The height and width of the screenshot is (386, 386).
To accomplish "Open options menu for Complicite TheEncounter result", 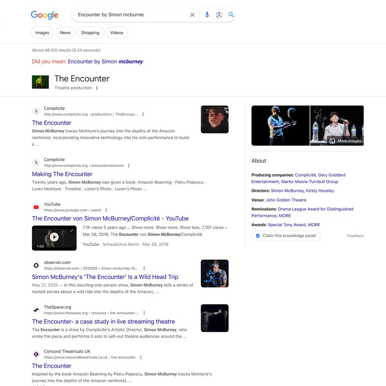I will [x=143, y=114].
